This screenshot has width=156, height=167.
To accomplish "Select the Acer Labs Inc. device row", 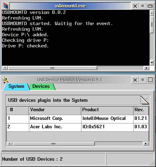I will click(78, 127).
